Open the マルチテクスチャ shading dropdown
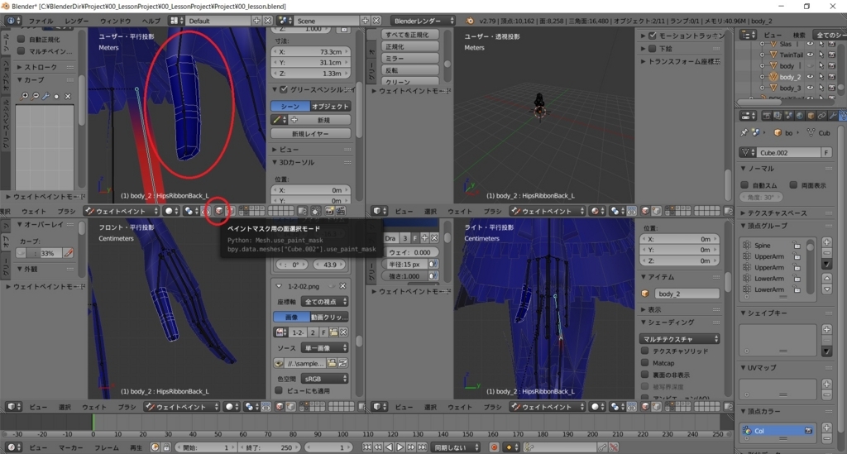847x454 pixels. pyautogui.click(x=680, y=339)
